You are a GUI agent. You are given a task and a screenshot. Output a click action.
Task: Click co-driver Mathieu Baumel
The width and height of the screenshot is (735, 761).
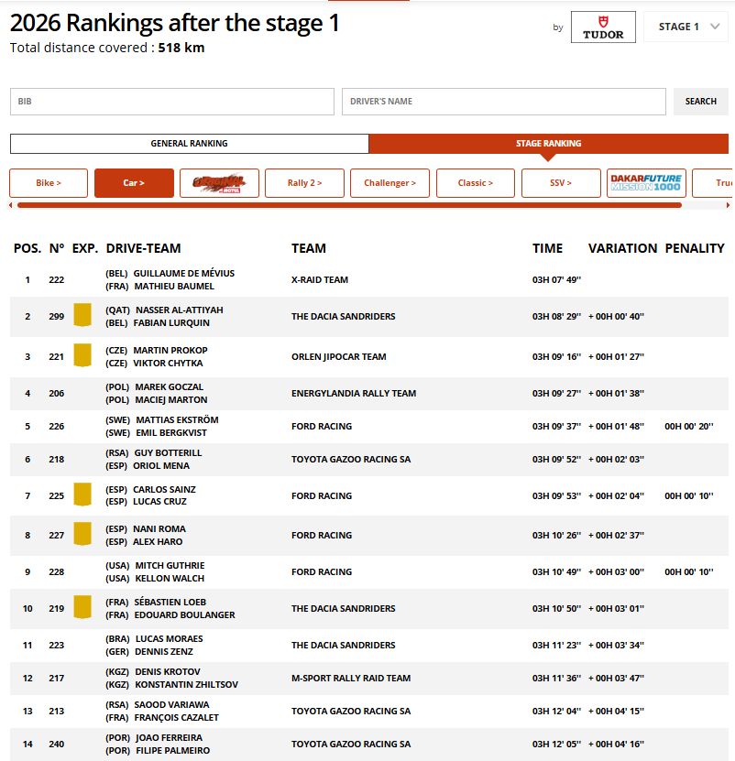[174, 287]
